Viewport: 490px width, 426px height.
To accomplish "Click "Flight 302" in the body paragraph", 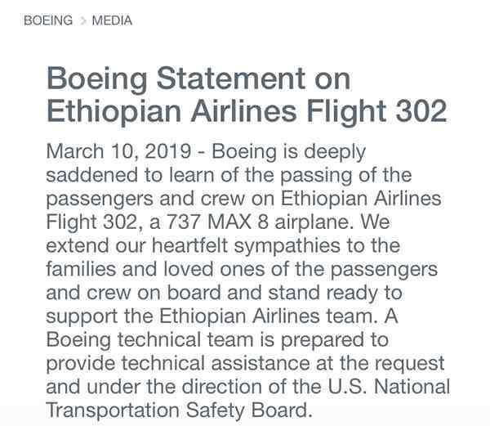I will coord(91,222).
